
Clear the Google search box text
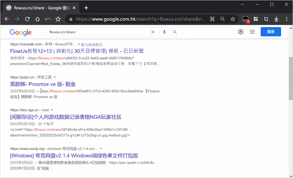[x=153, y=32]
